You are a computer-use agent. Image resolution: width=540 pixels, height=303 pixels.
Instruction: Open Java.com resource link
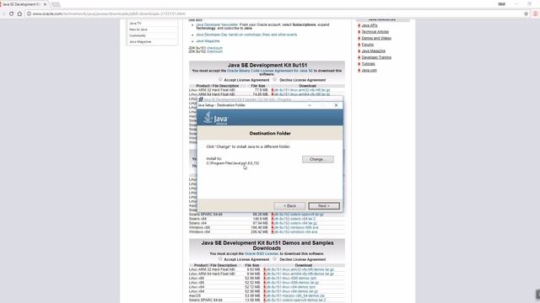point(369,70)
